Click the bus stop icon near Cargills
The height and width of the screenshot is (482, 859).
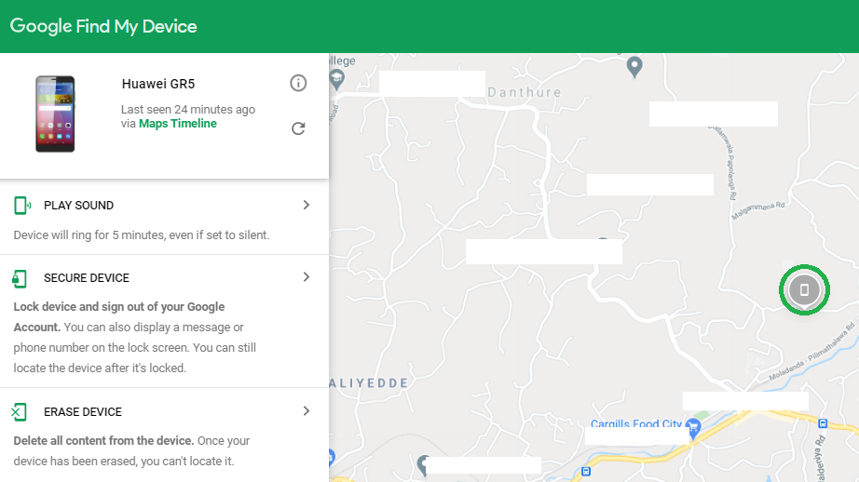tap(586, 472)
